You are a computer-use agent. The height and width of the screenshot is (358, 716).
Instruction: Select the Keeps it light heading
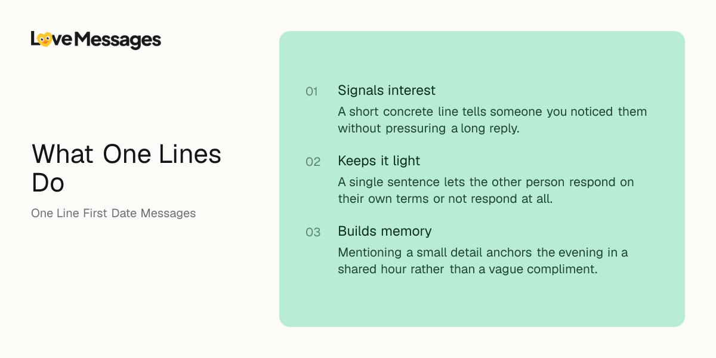click(x=379, y=161)
